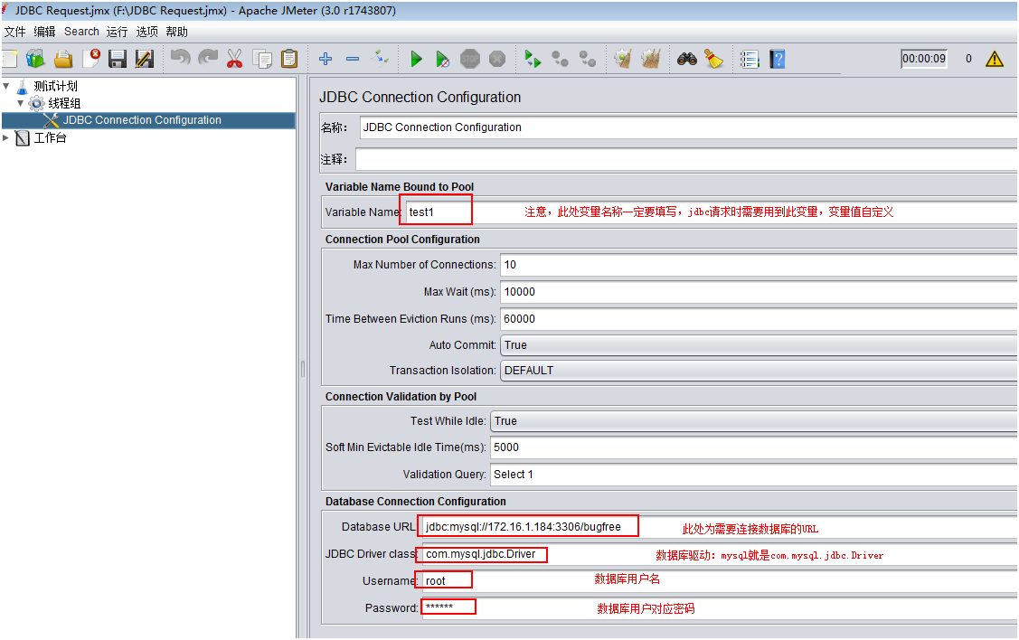Open the Test While Idle dropdown
Viewport: 1019px width, 640px height.
(752, 421)
